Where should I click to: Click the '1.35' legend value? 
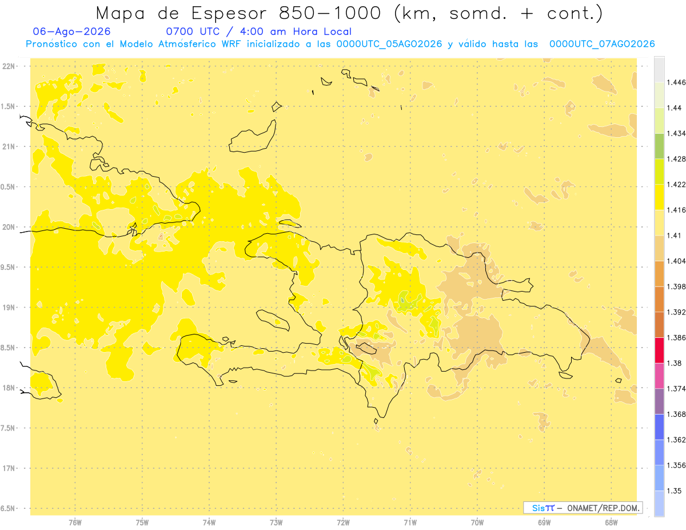coord(675,491)
